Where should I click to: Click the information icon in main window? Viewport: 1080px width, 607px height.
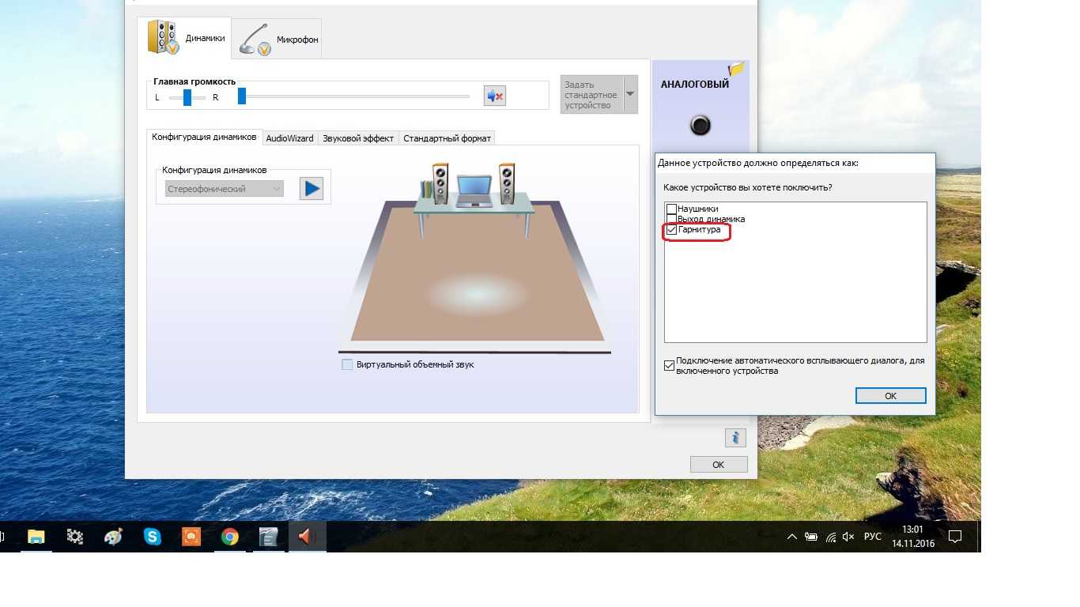[x=735, y=437]
